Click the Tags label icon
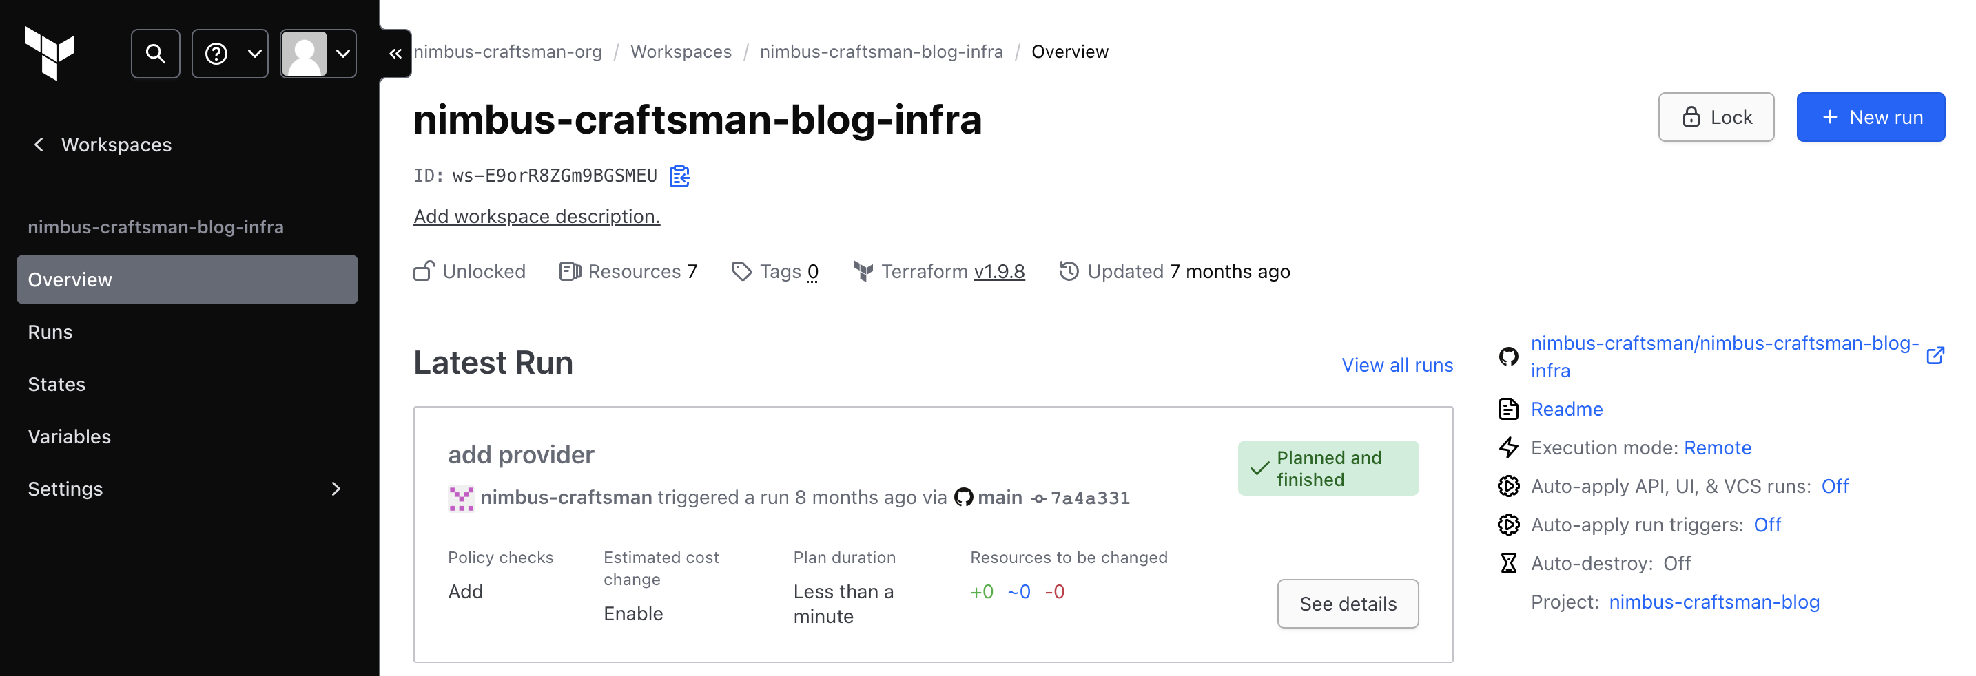This screenshot has width=1976, height=676. click(x=742, y=271)
